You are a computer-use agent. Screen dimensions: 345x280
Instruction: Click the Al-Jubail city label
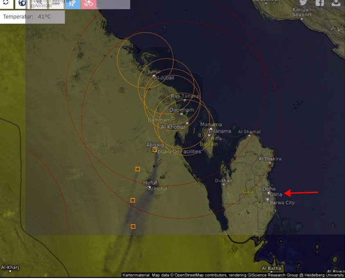[x=164, y=78]
